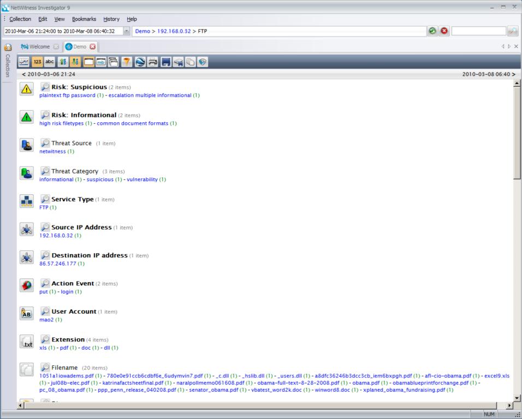The height and width of the screenshot is (419, 522).
Task: Click the Action Event row icon
Action: coord(27,285)
